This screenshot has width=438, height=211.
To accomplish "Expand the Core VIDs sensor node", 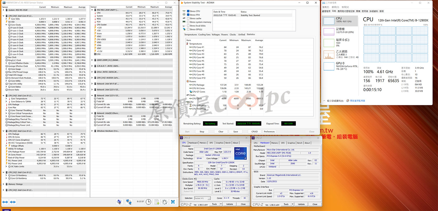I will click(6, 19).
